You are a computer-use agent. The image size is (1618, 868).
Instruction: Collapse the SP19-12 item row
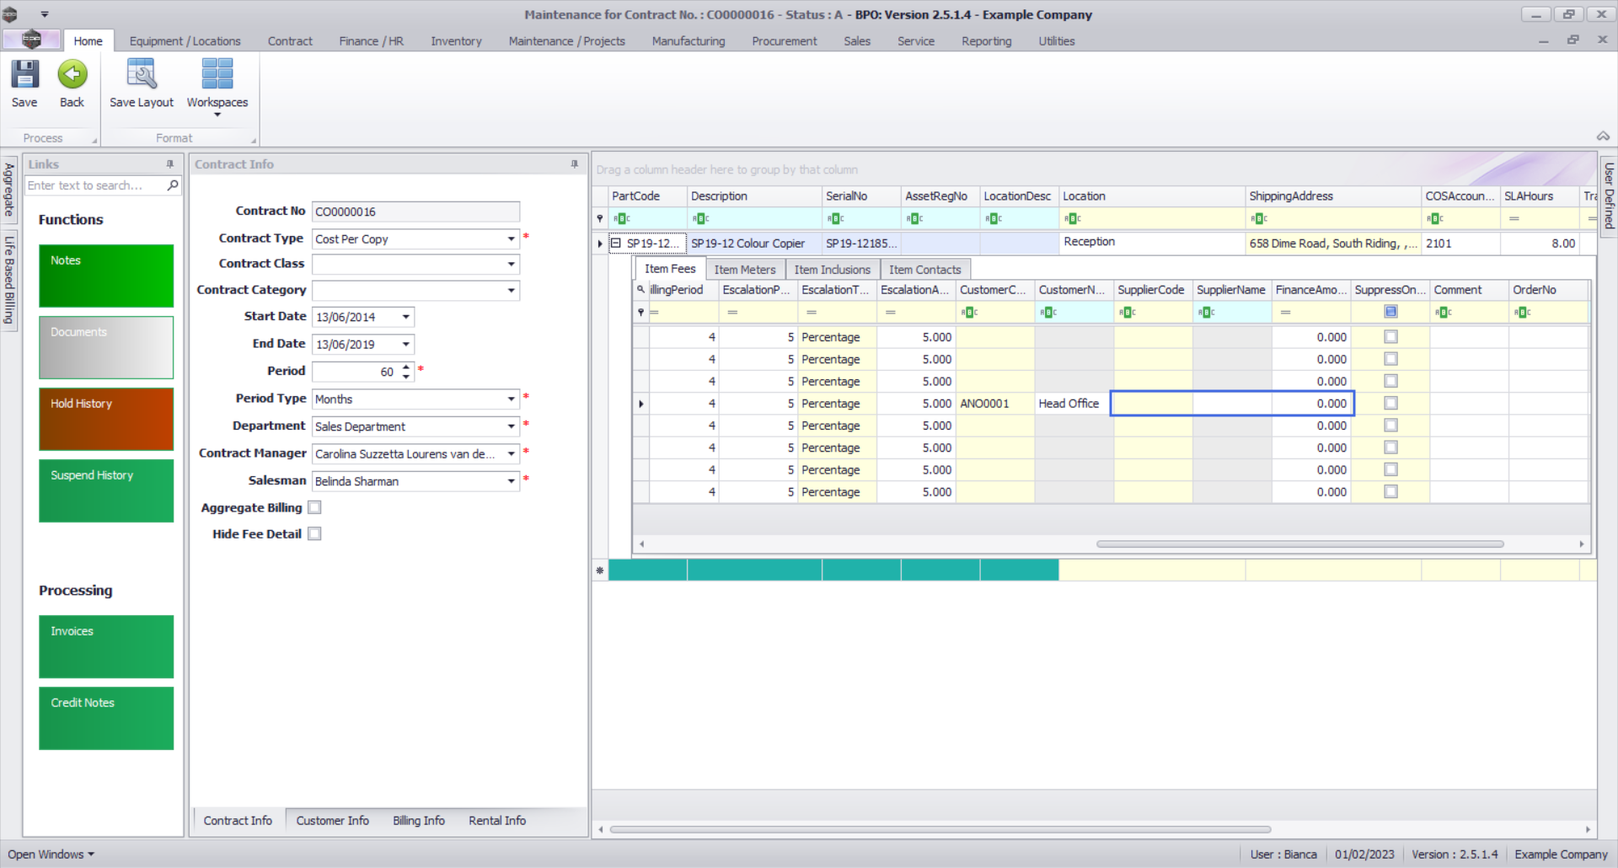click(615, 244)
